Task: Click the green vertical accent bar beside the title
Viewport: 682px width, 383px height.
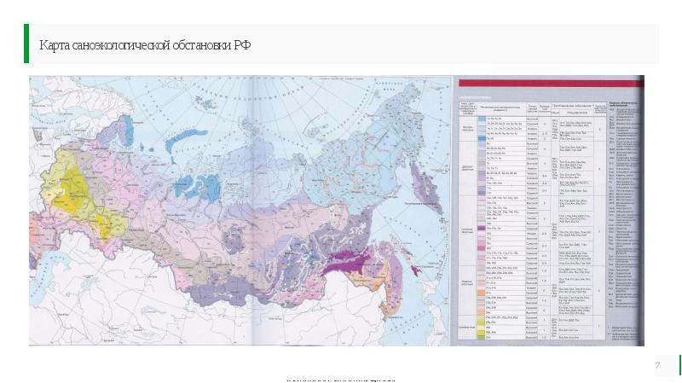Action: (x=26, y=44)
